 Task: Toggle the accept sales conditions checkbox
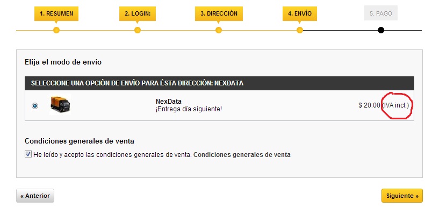(x=28, y=154)
